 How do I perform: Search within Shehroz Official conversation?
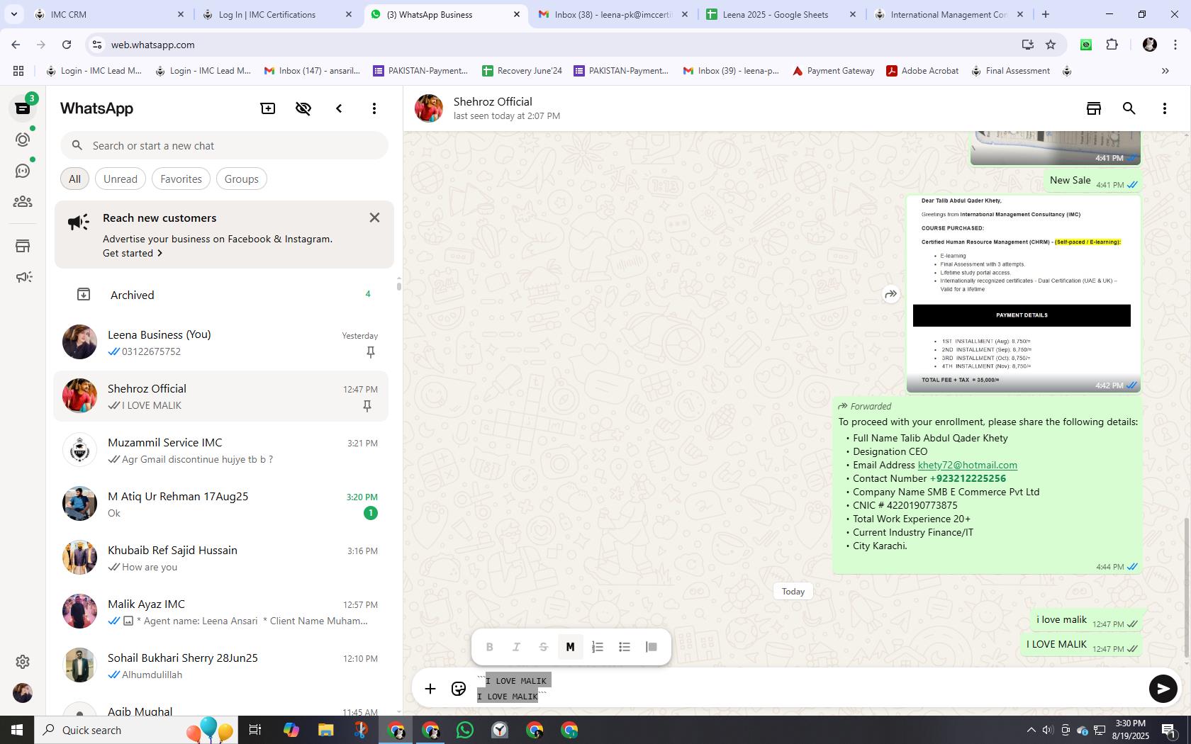click(1129, 108)
